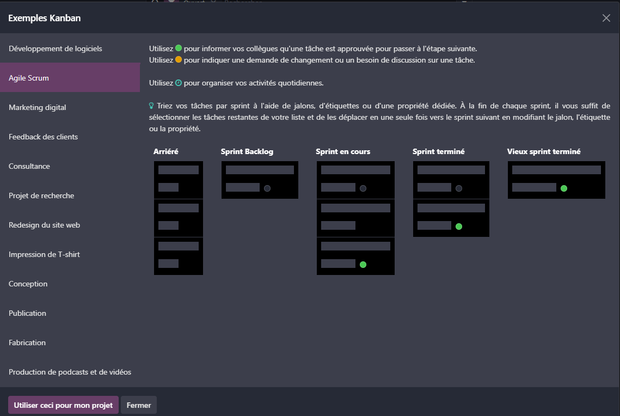
Task: Click grey status dot in Sprint Backlog card
Action: coord(267,188)
